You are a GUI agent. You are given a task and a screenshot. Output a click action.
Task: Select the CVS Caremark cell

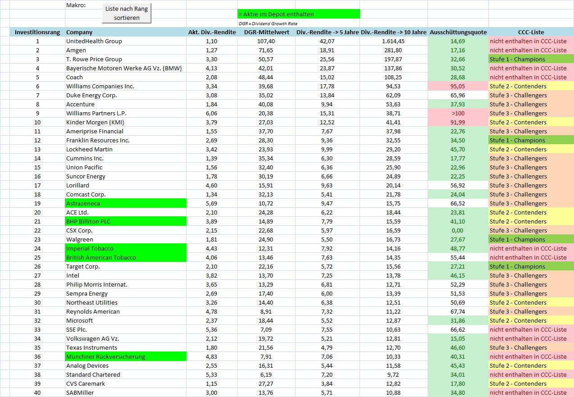(x=126, y=383)
